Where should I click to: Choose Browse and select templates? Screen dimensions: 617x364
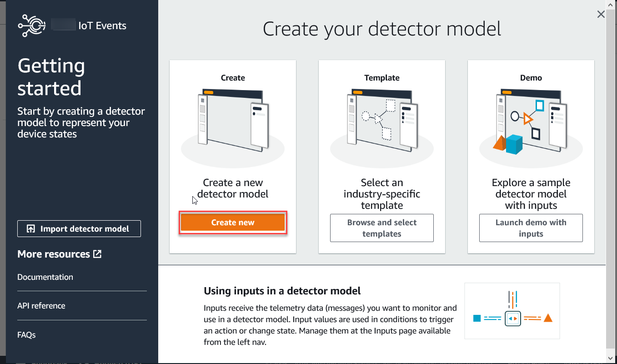pyautogui.click(x=382, y=228)
